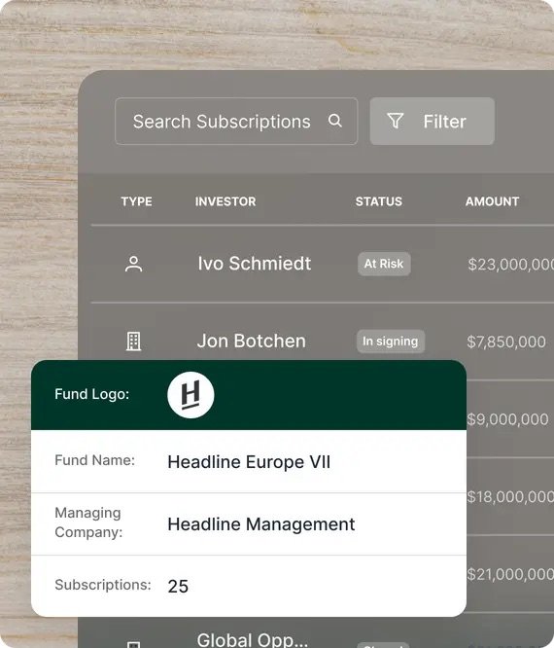Click the funnel filter icon
The height and width of the screenshot is (648, 554).
click(x=395, y=121)
